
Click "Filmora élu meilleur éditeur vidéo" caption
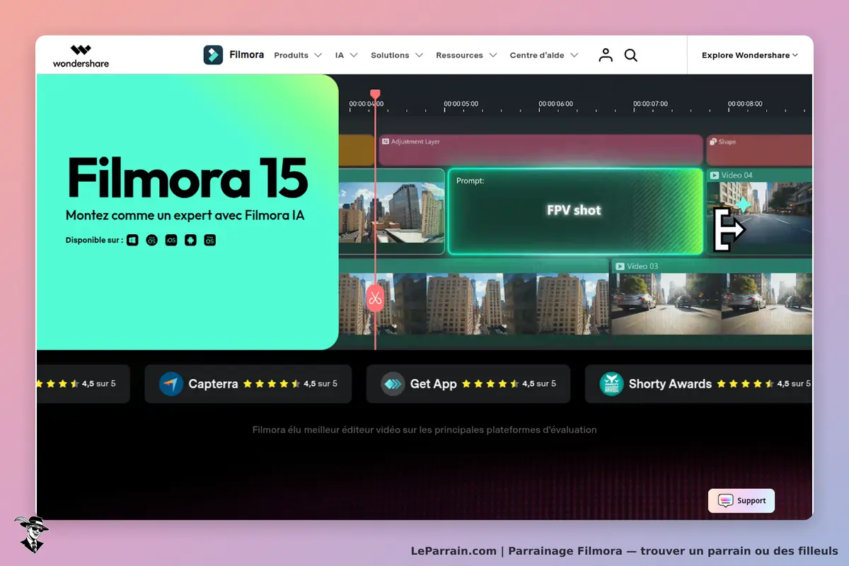424,429
